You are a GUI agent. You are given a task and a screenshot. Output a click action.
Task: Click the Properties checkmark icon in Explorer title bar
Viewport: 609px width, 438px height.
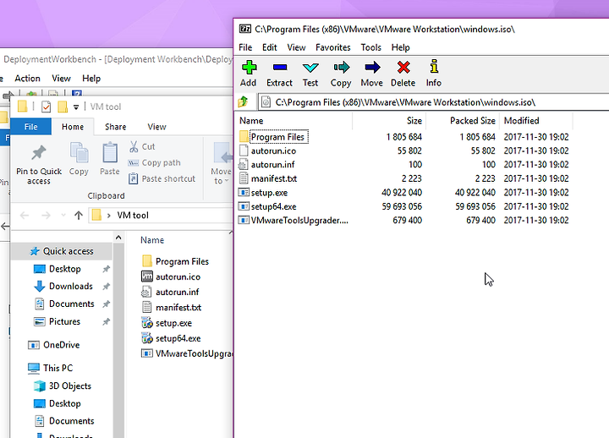click(x=47, y=107)
